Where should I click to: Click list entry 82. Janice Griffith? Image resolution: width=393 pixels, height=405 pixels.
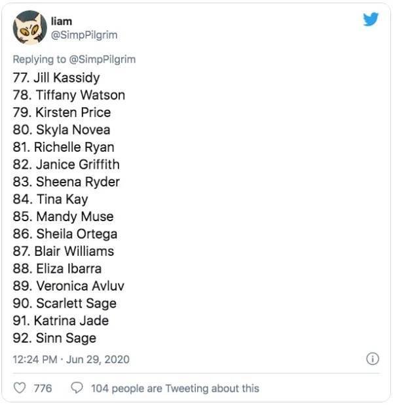pos(66,164)
